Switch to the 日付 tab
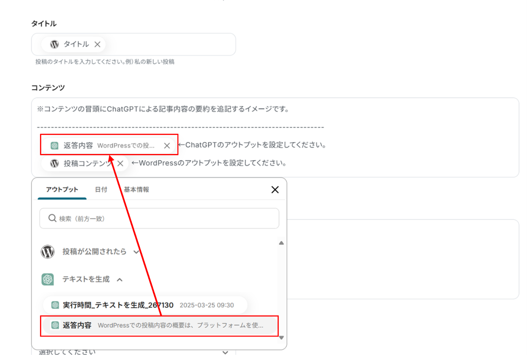 [101, 190]
